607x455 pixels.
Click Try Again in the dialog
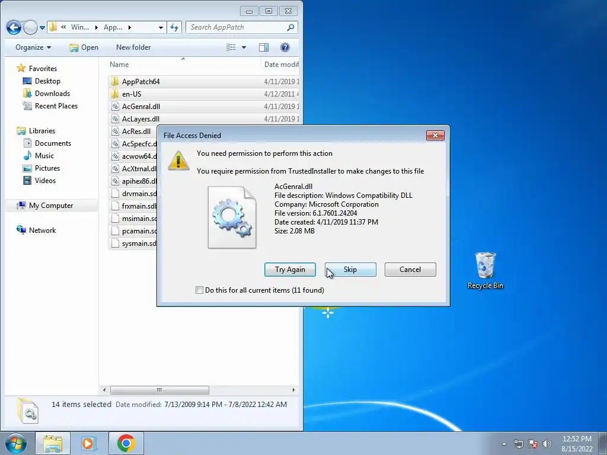(x=290, y=270)
